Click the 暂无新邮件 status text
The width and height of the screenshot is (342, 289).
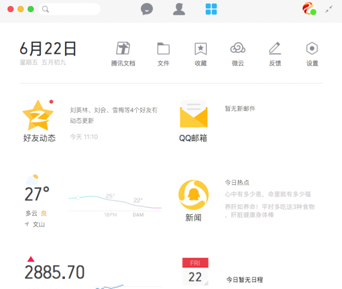coord(240,108)
